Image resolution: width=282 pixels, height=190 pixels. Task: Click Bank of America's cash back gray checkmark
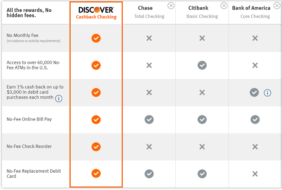(x=254, y=92)
